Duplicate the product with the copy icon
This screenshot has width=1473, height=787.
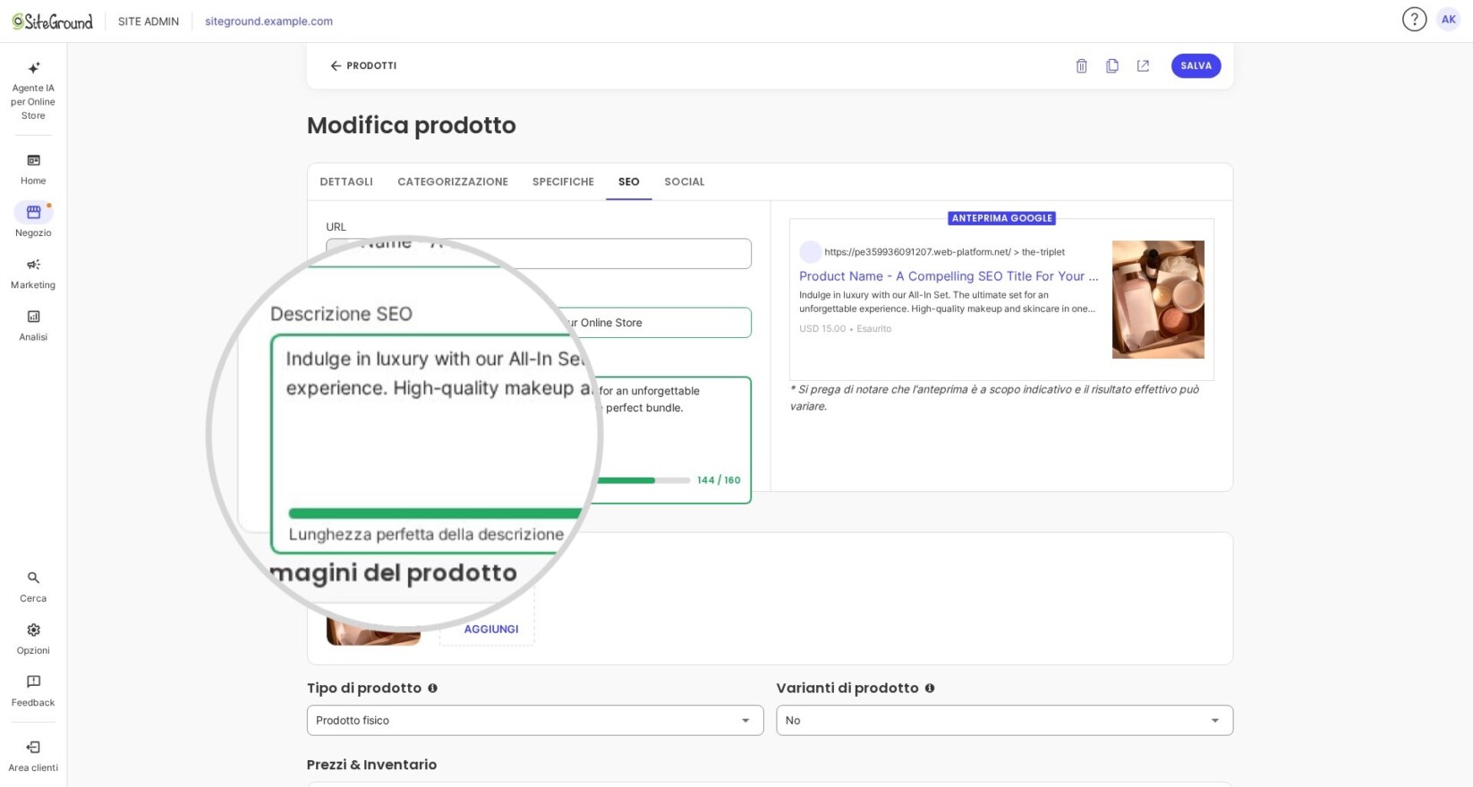coord(1112,66)
